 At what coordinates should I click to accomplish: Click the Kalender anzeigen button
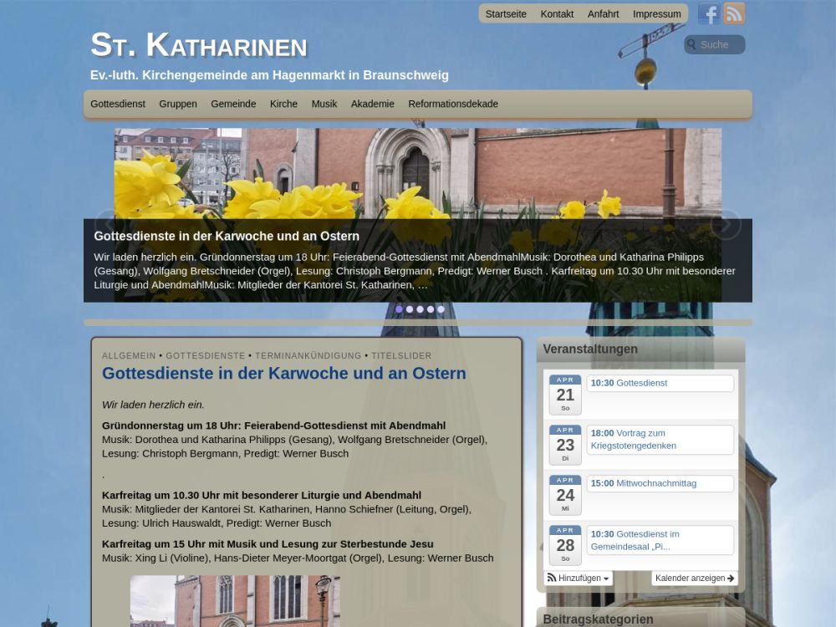694,579
